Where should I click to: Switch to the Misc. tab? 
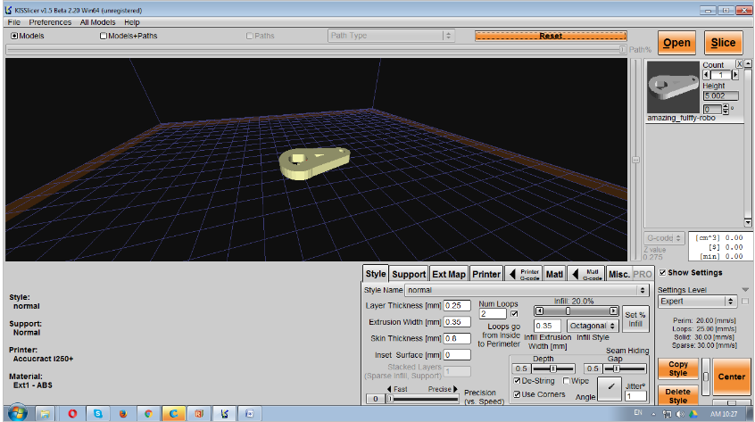coord(619,274)
